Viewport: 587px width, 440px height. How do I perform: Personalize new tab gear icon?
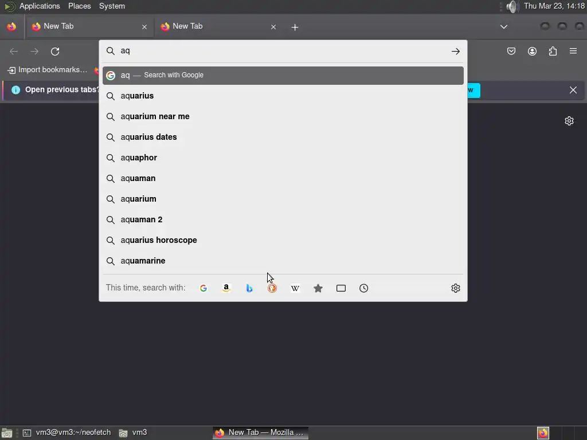(x=569, y=121)
